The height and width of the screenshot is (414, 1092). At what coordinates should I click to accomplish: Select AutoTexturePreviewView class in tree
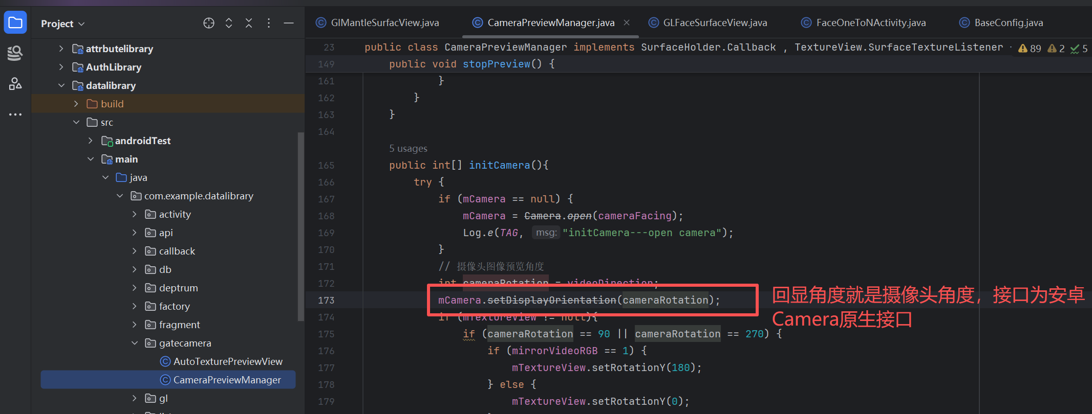227,361
